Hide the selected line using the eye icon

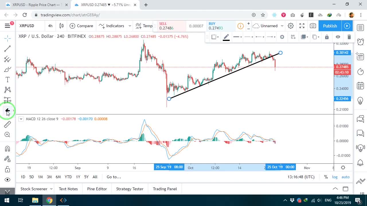coord(338,37)
